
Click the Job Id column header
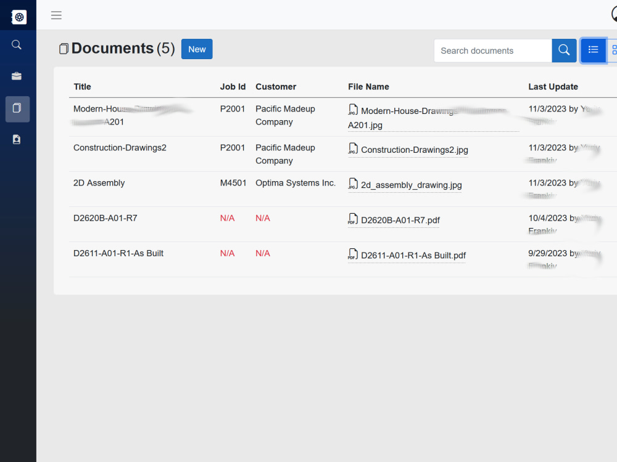[x=233, y=87]
